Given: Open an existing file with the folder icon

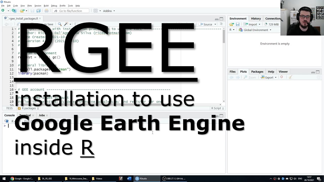Looking at the screenshot, I should pyautogui.click(x=22, y=11).
